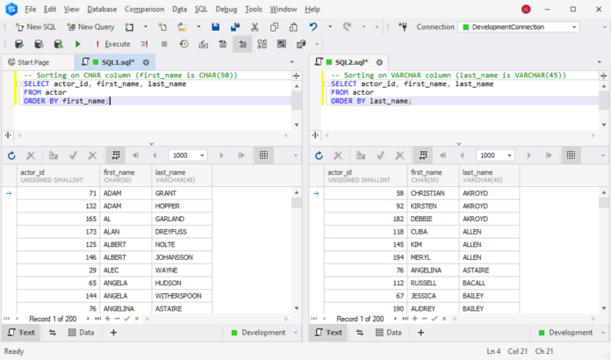The height and width of the screenshot is (360, 611).
Task: Refresh data in left result grid
Action: (x=11, y=155)
